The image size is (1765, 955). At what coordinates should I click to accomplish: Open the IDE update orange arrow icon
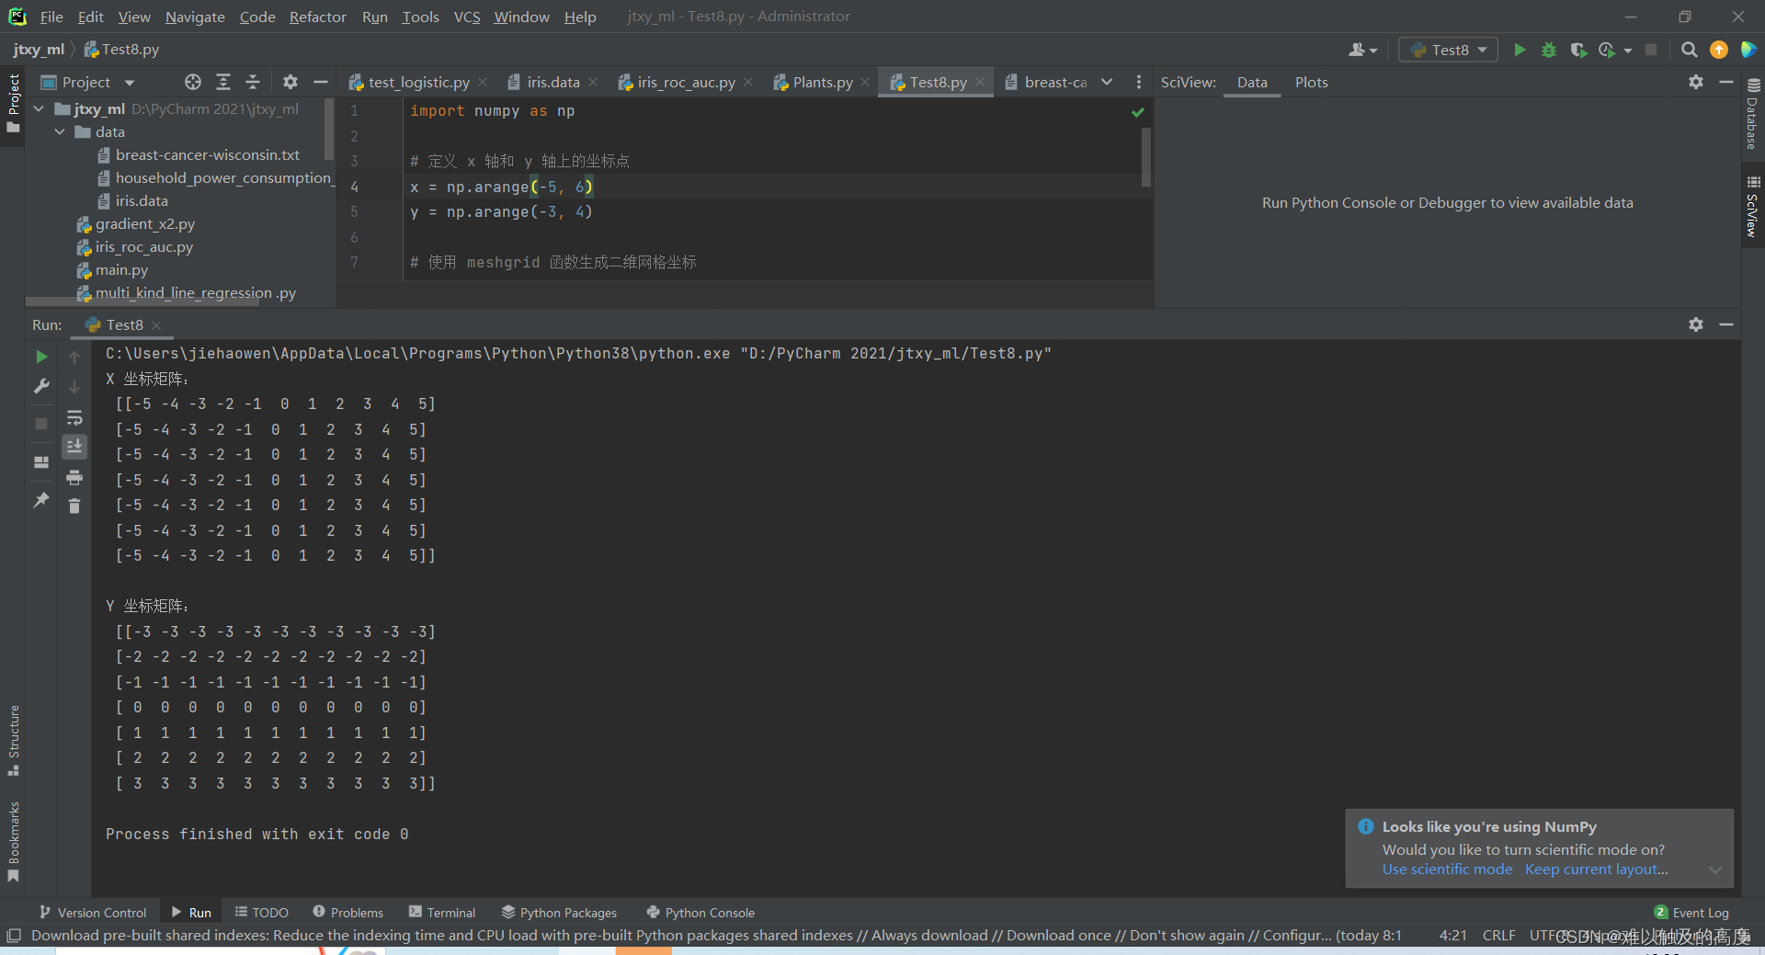pyautogui.click(x=1719, y=50)
